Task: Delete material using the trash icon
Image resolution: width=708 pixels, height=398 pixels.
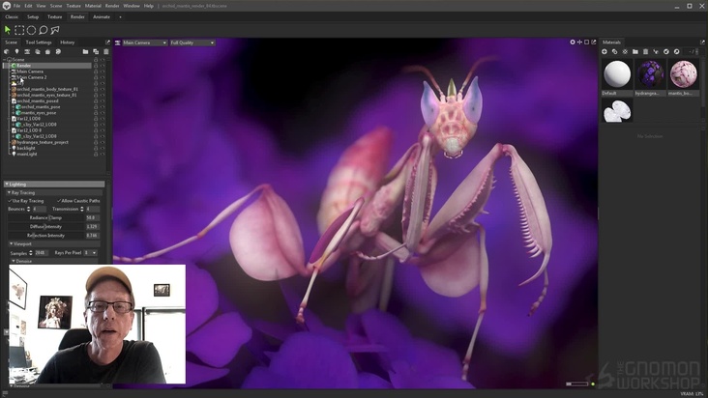Action: pos(645,51)
